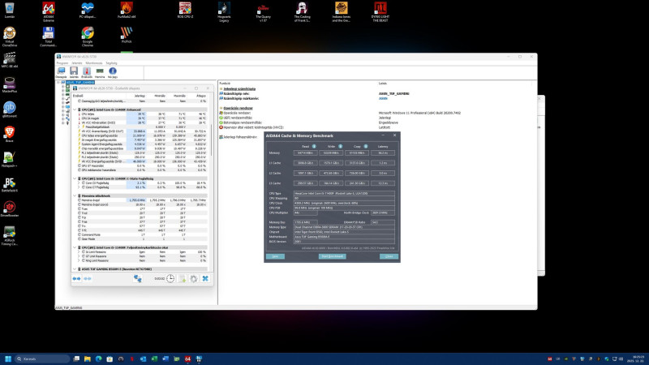Open the second menu-bar item in HWiNFO
649x365 pixels.
[77, 63]
